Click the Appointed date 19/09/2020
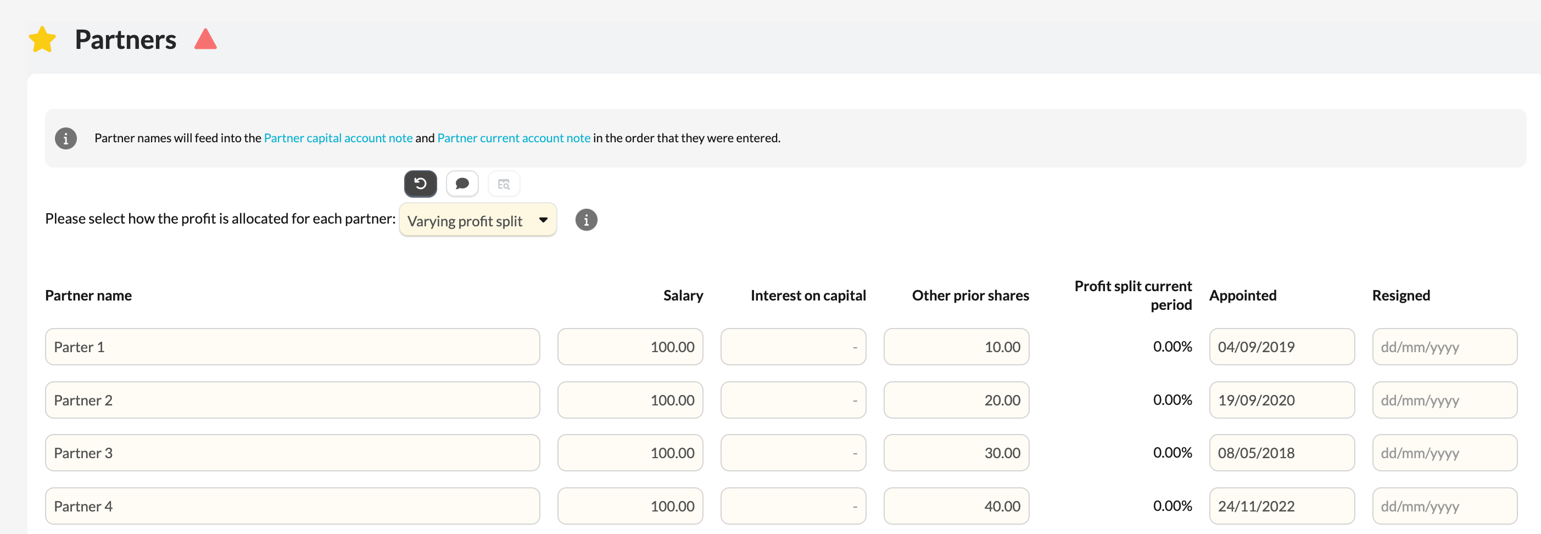 click(x=1282, y=400)
